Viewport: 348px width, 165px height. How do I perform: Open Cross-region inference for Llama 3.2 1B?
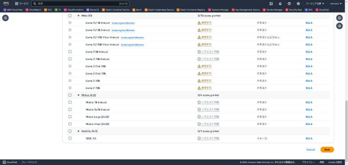pos(123,23)
